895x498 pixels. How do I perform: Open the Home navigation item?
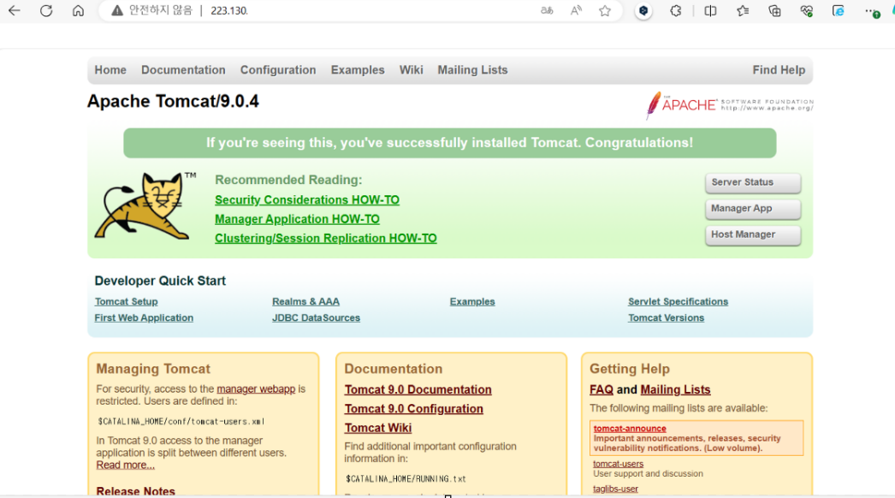tap(110, 69)
